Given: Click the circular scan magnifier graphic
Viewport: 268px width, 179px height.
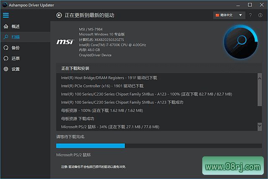Looking at the screenshot, I should pyautogui.click(x=240, y=42).
